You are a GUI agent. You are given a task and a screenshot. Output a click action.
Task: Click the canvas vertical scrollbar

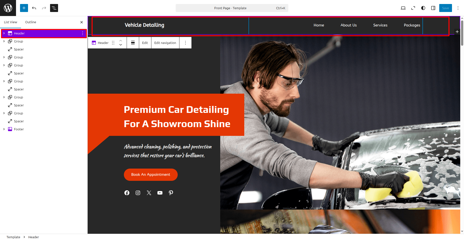click(x=462, y=125)
